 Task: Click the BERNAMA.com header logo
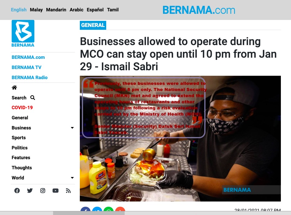[x=199, y=10]
